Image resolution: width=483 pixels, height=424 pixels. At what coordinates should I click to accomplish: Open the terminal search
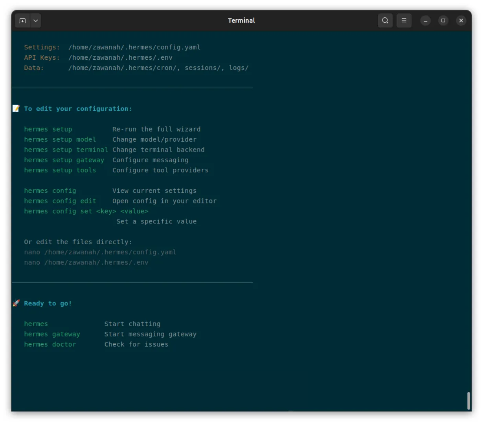click(385, 20)
